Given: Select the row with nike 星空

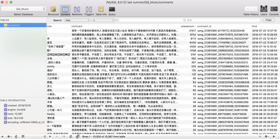Looking at the screenshot, I should point(163,43).
